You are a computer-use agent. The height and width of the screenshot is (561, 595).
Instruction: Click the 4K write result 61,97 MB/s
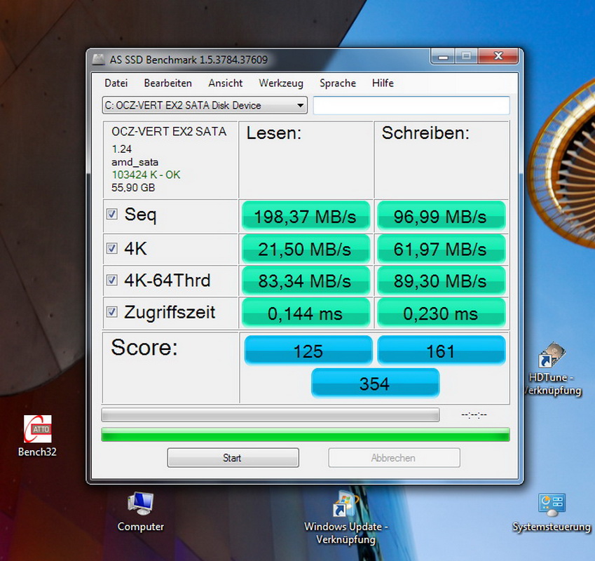pos(441,250)
